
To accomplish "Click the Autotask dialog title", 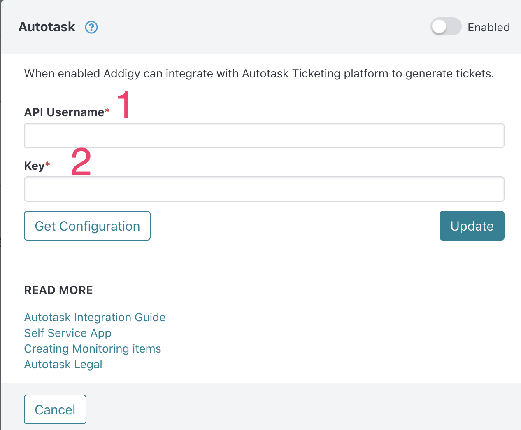I will 47,27.
